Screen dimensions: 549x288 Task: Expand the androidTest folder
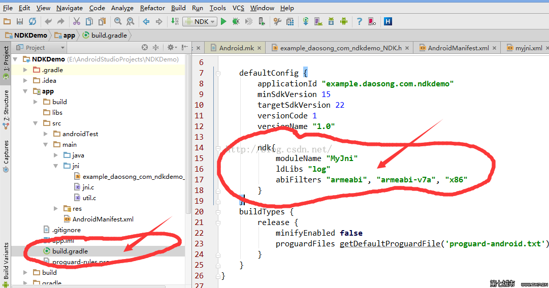point(46,134)
